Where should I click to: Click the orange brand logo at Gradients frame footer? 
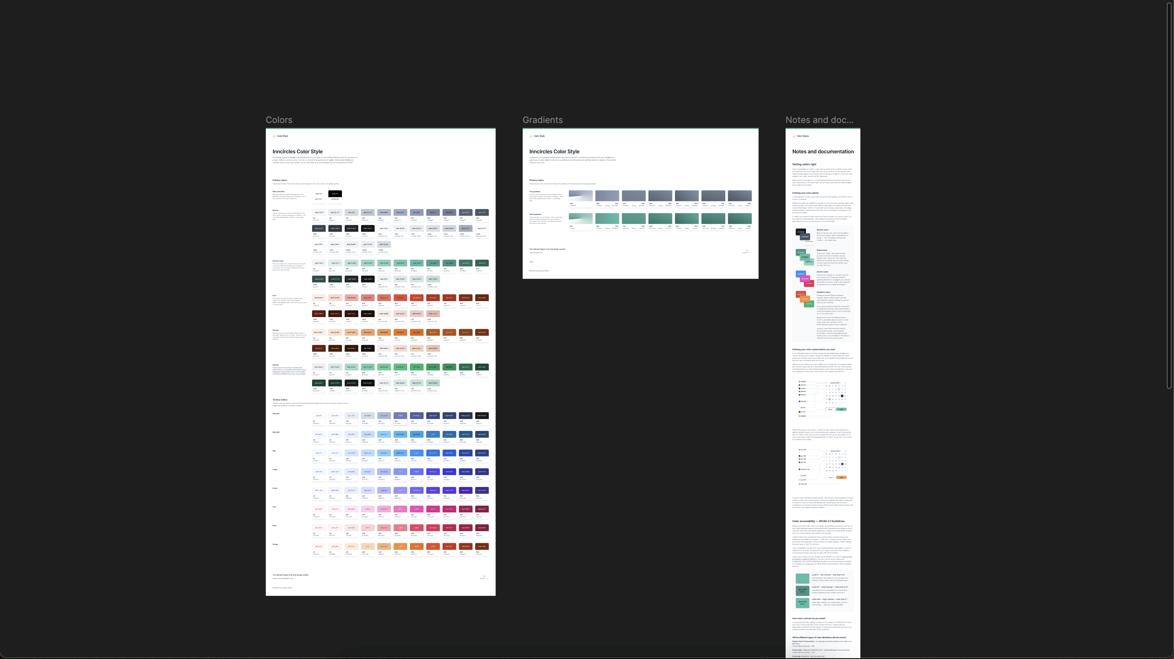[x=746, y=251]
